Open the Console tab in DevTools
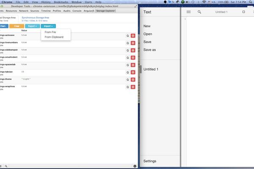Viewport: 254px width, 169px height. 77,11
